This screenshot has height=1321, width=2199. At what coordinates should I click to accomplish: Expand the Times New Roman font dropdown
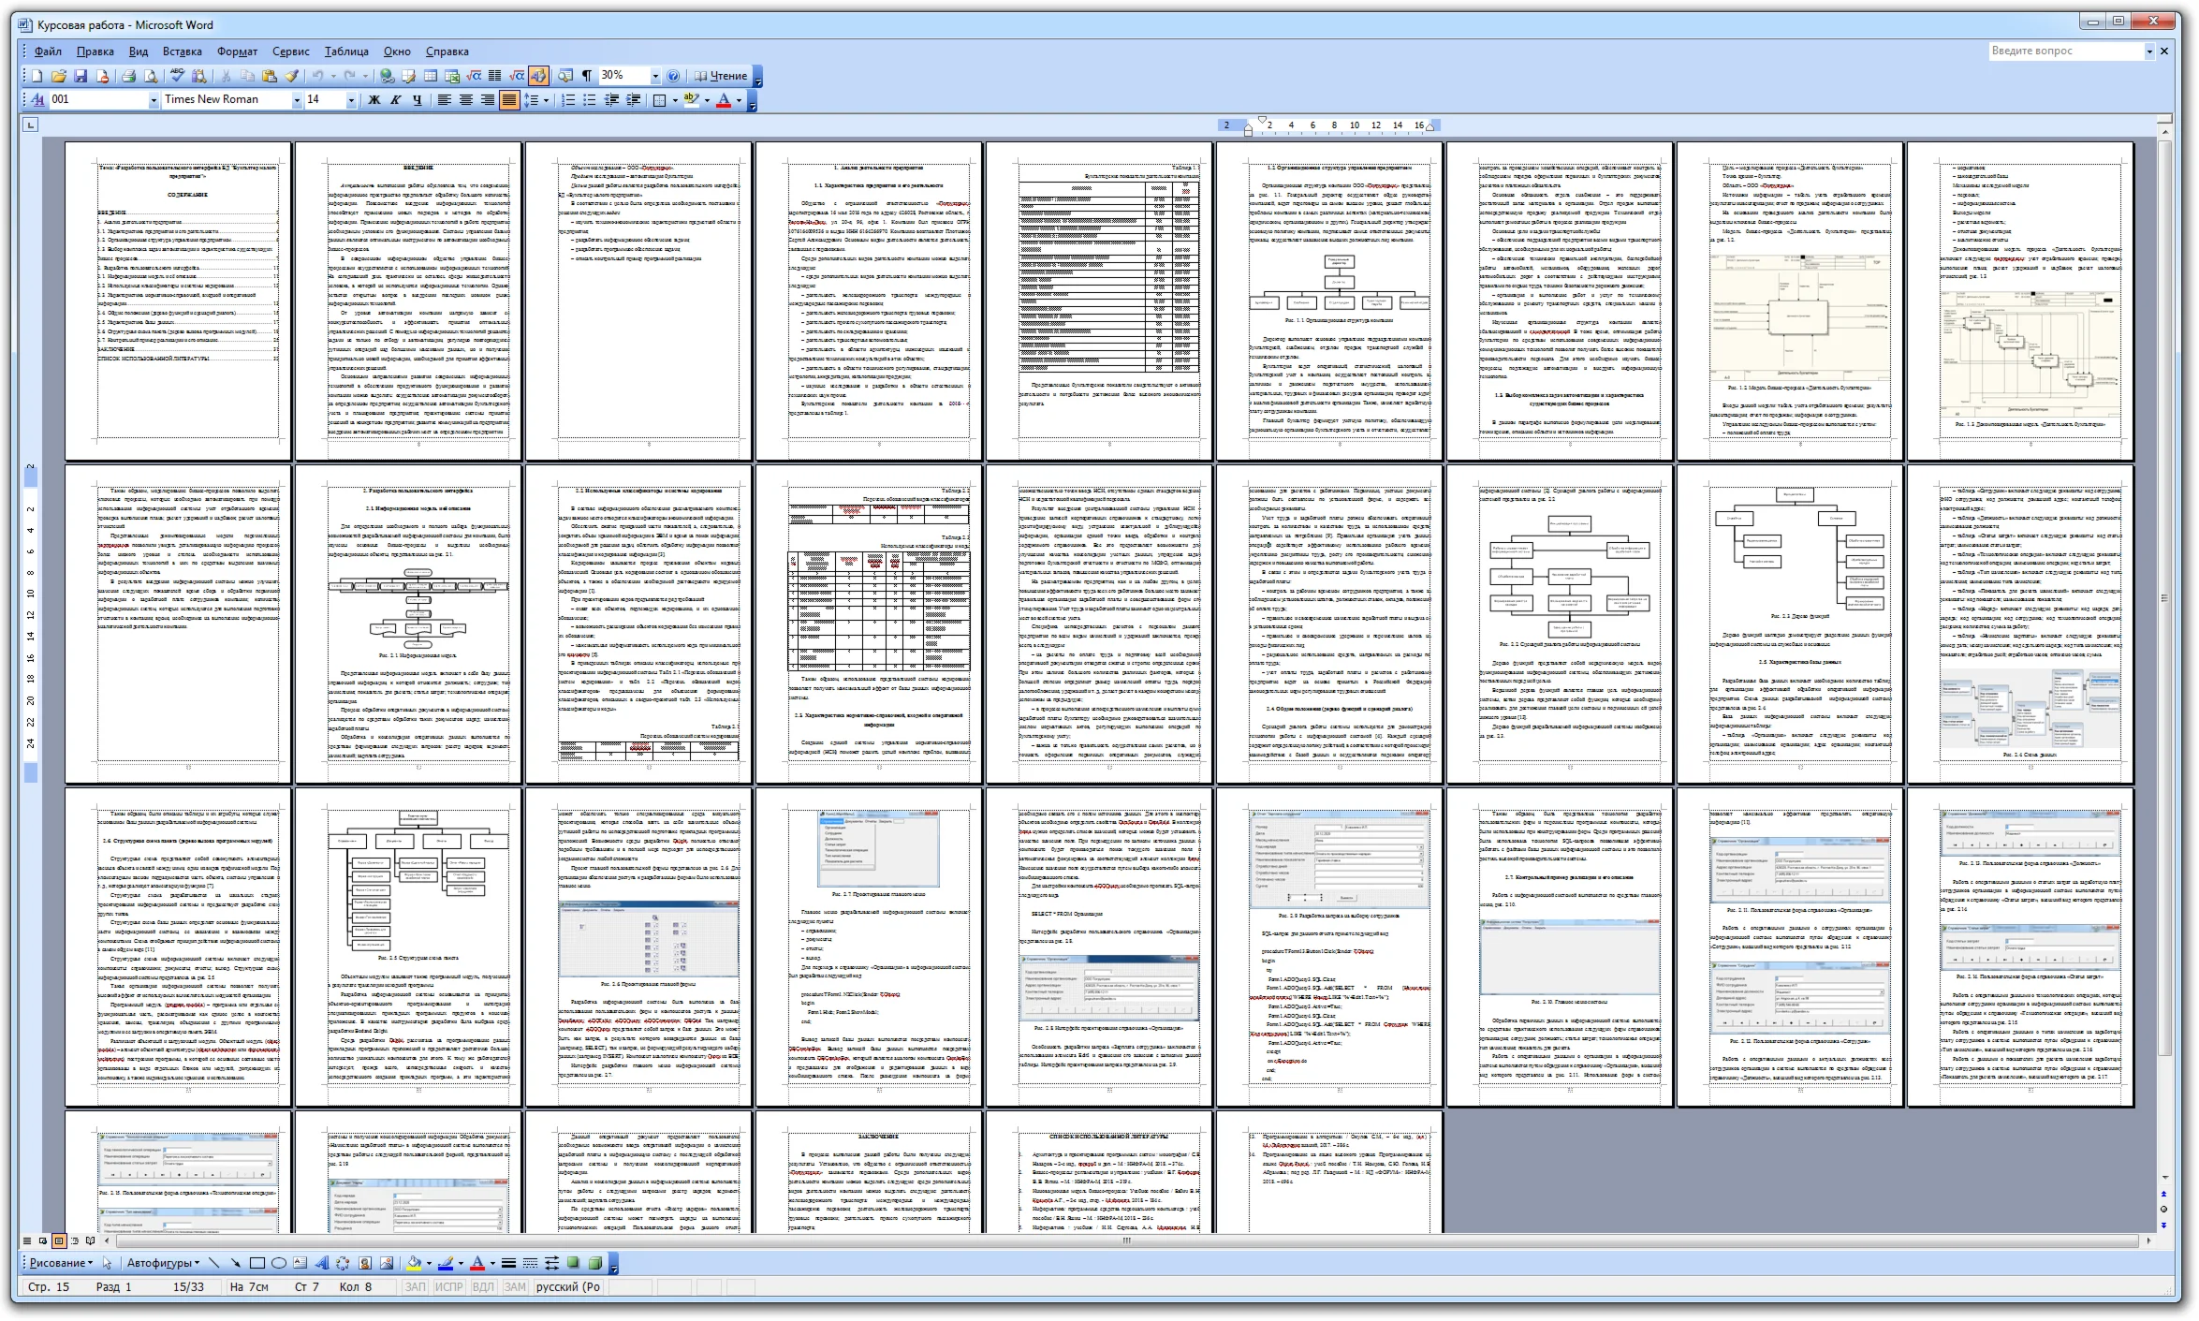(298, 99)
